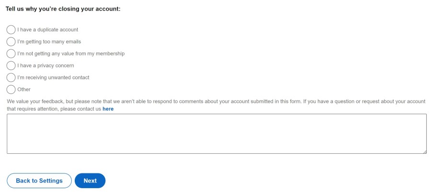Select the 'I have a duplicate account' radio button
The image size is (431, 193).
pyautogui.click(x=11, y=30)
